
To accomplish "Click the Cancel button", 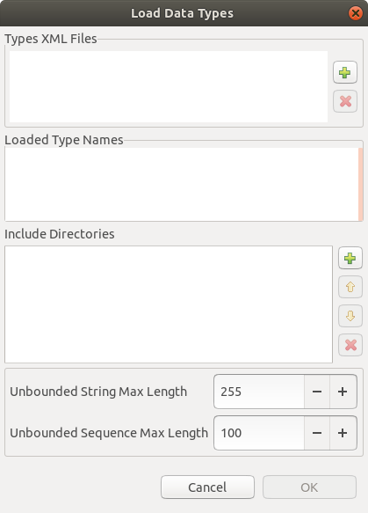I will coord(207,487).
